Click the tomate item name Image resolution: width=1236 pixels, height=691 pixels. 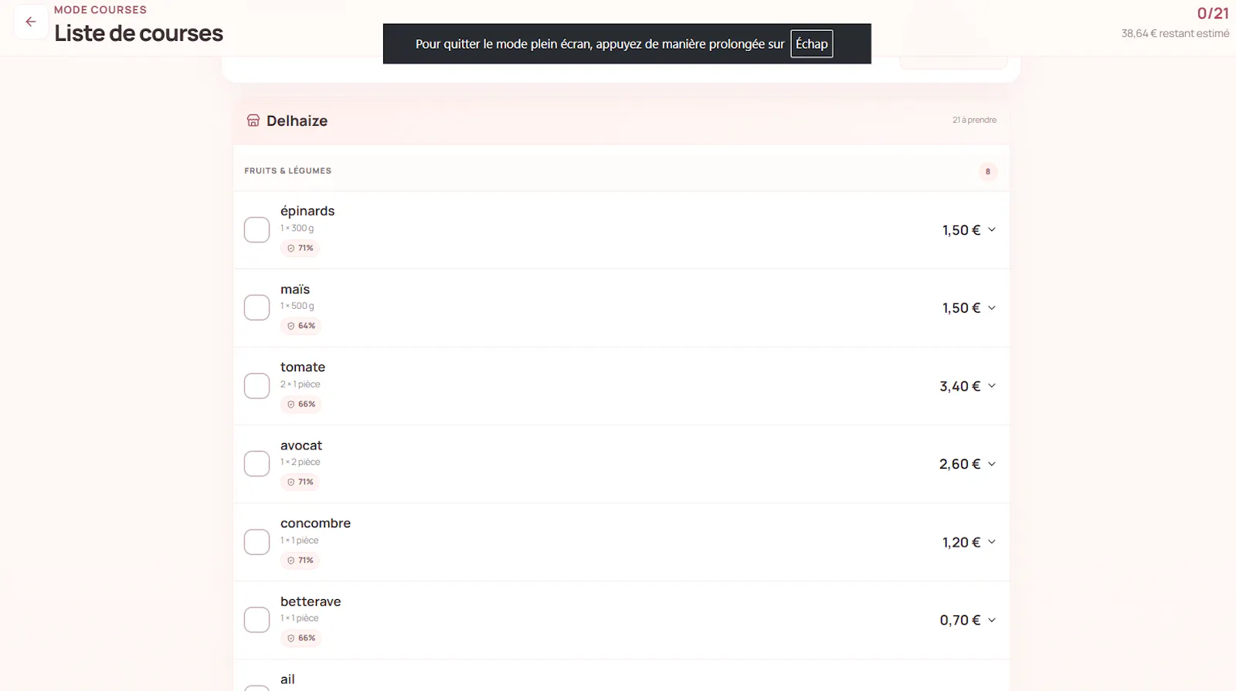303,368
